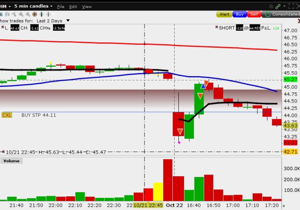Open chart settings gear icon

coord(271,7)
